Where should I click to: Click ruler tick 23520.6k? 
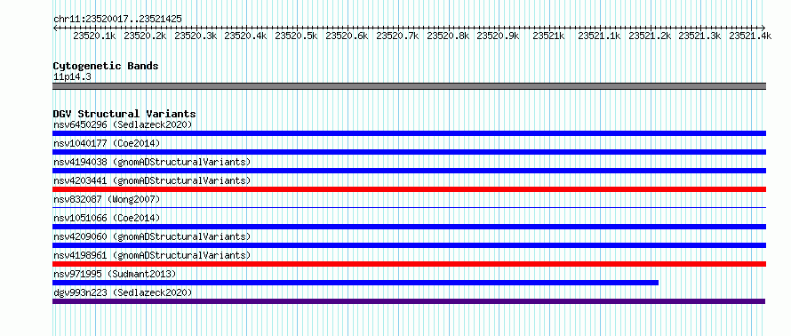348,36
